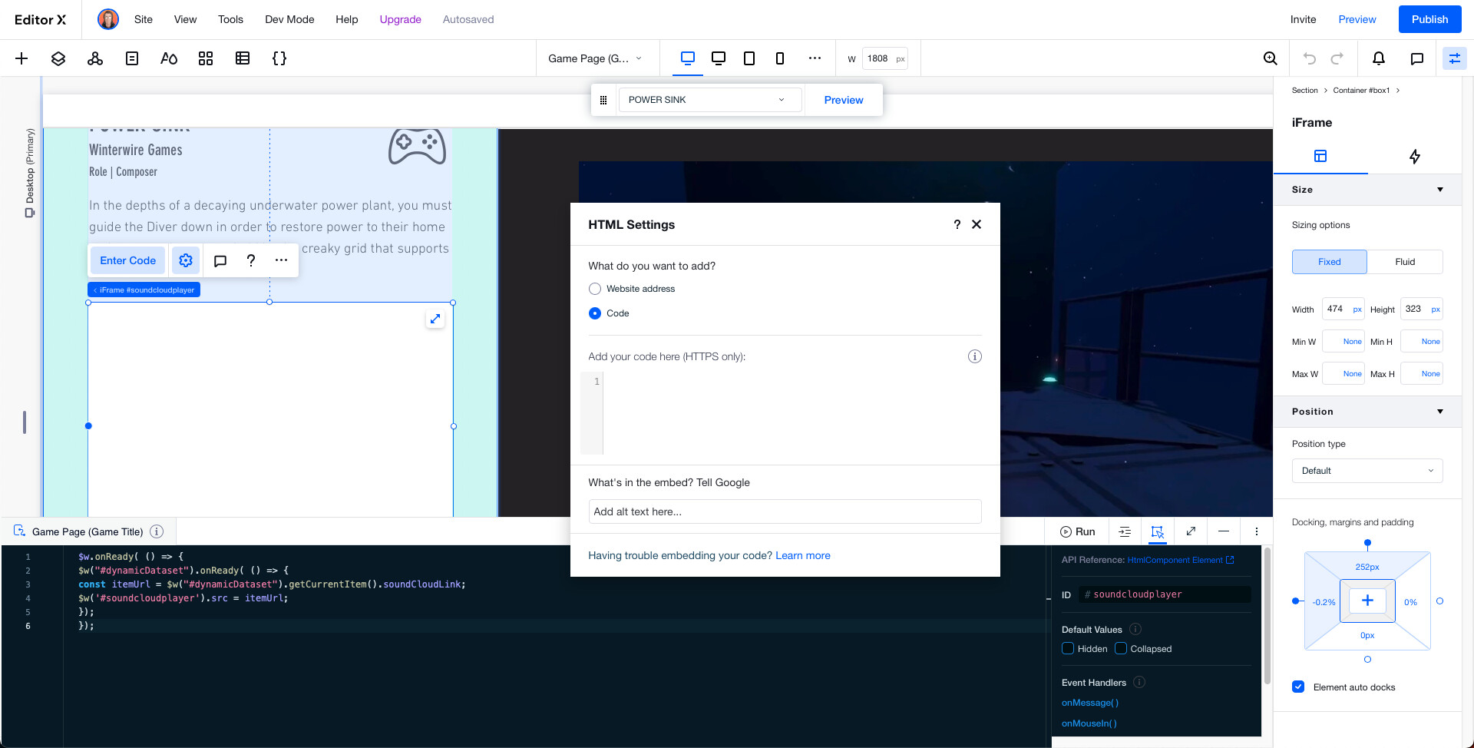Open the Content Manager table icon

coord(243,58)
